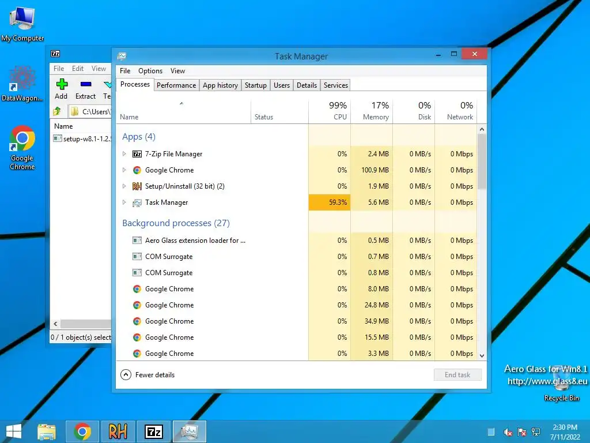Screen dimensions: 590x443
Task: Switch to 7-Zip taskbar icon
Action: click(154, 431)
